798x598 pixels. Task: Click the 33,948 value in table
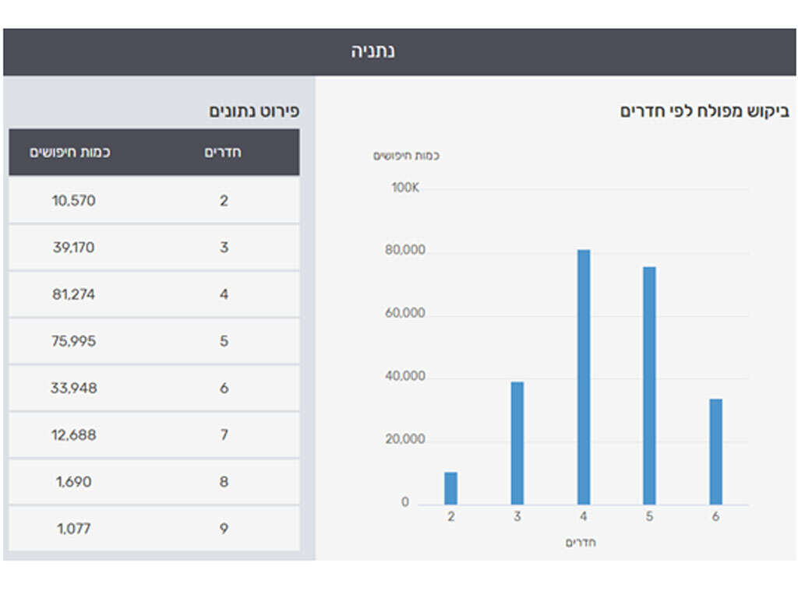(74, 388)
